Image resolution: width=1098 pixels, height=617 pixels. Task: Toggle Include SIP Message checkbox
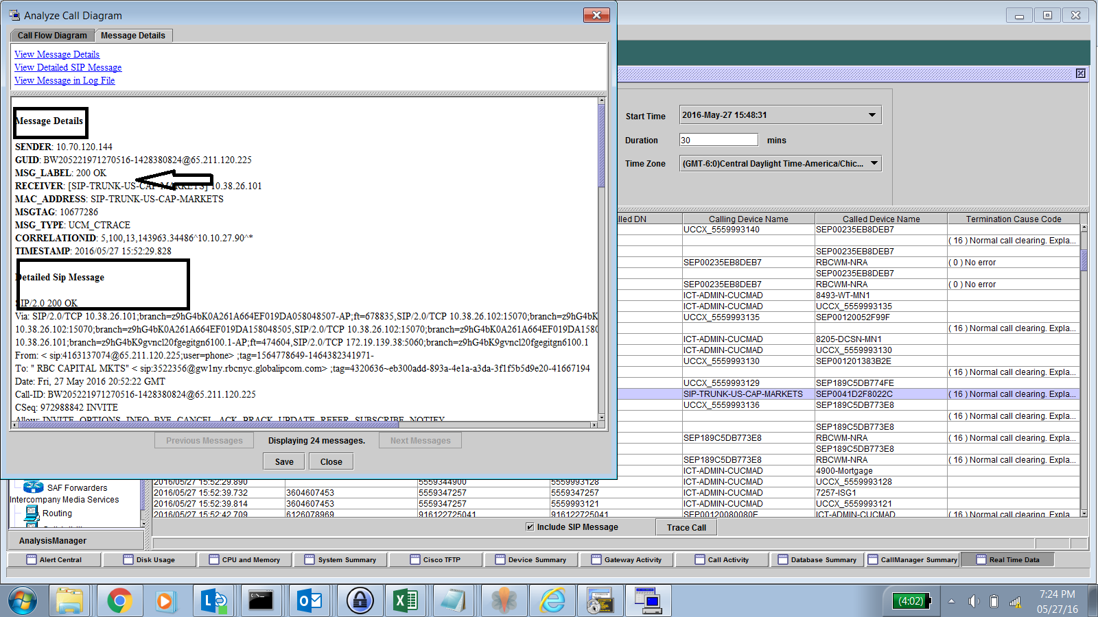pyautogui.click(x=530, y=527)
